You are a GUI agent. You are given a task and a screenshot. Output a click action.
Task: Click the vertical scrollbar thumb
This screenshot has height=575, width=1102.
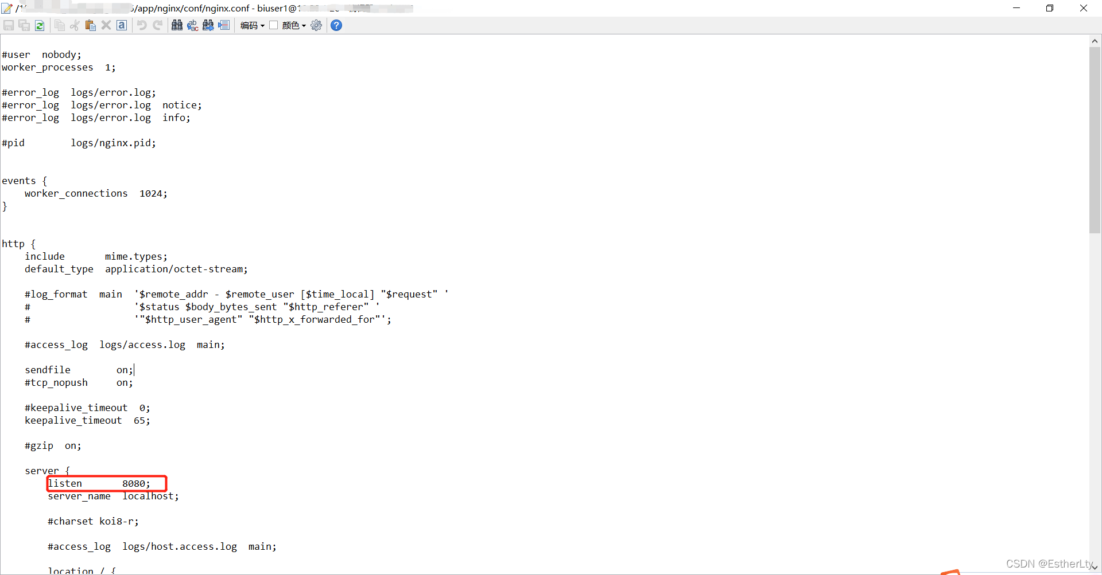[1095, 140]
